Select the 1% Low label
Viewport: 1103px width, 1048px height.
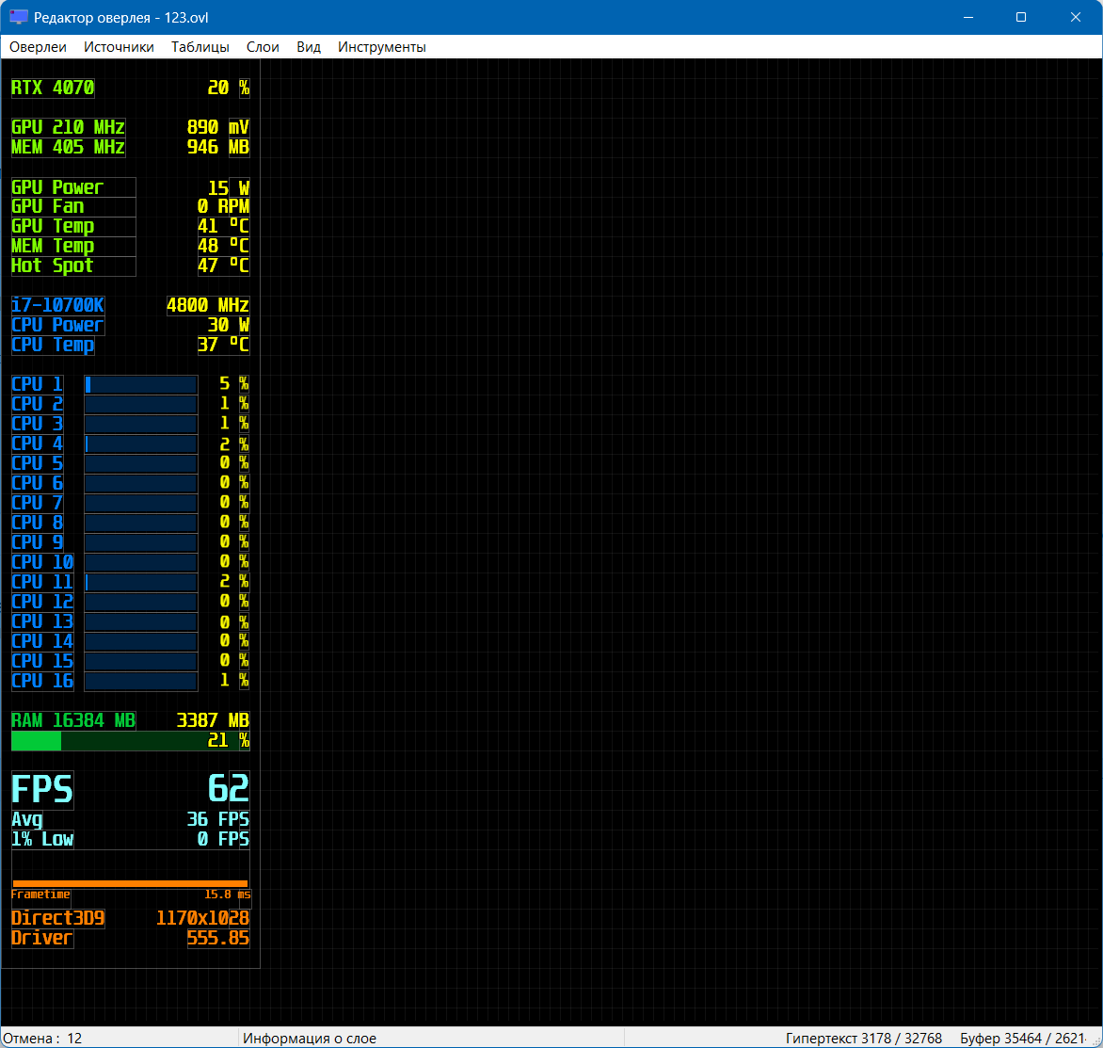[x=42, y=839]
